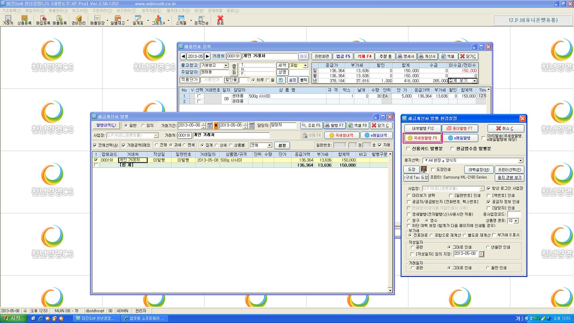
Task: Click the 조회 F5 search button
Action: click(x=311, y=126)
